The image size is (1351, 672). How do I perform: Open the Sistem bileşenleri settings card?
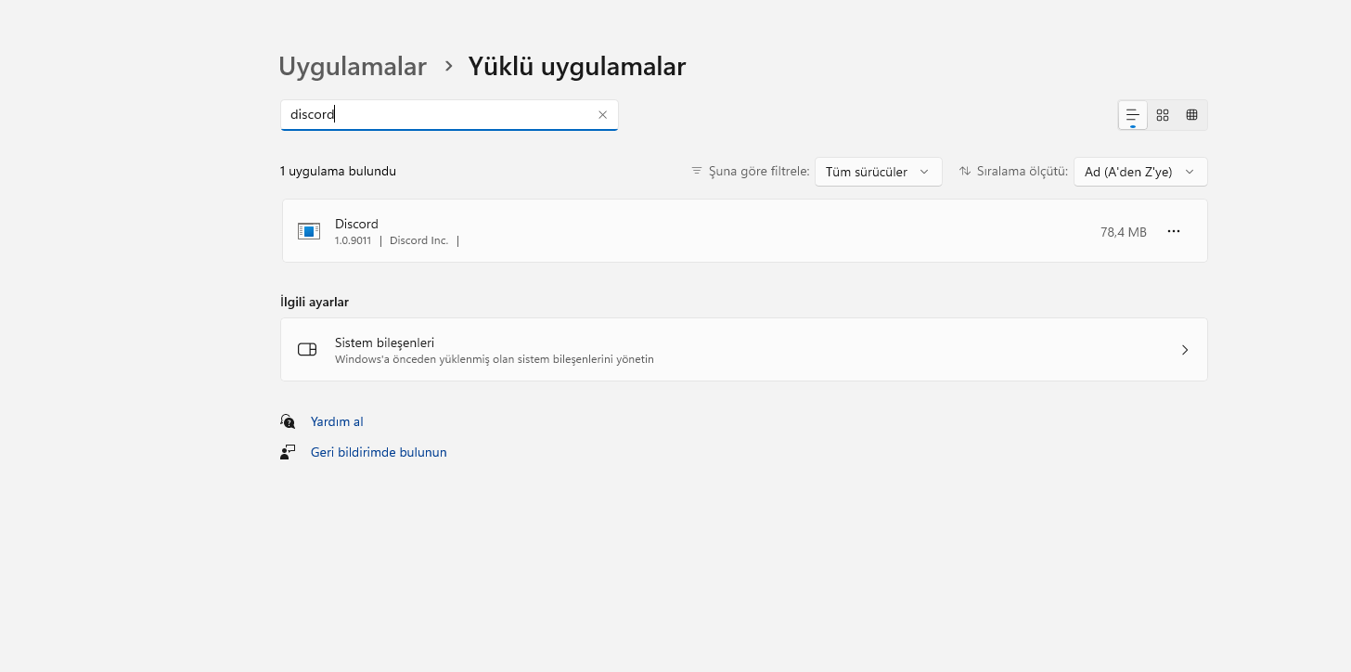pyautogui.click(x=743, y=350)
